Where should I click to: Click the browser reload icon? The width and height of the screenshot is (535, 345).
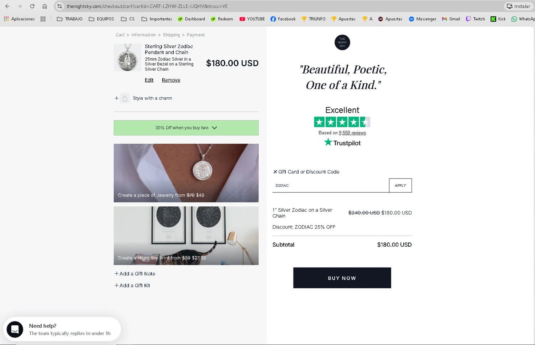[32, 6]
